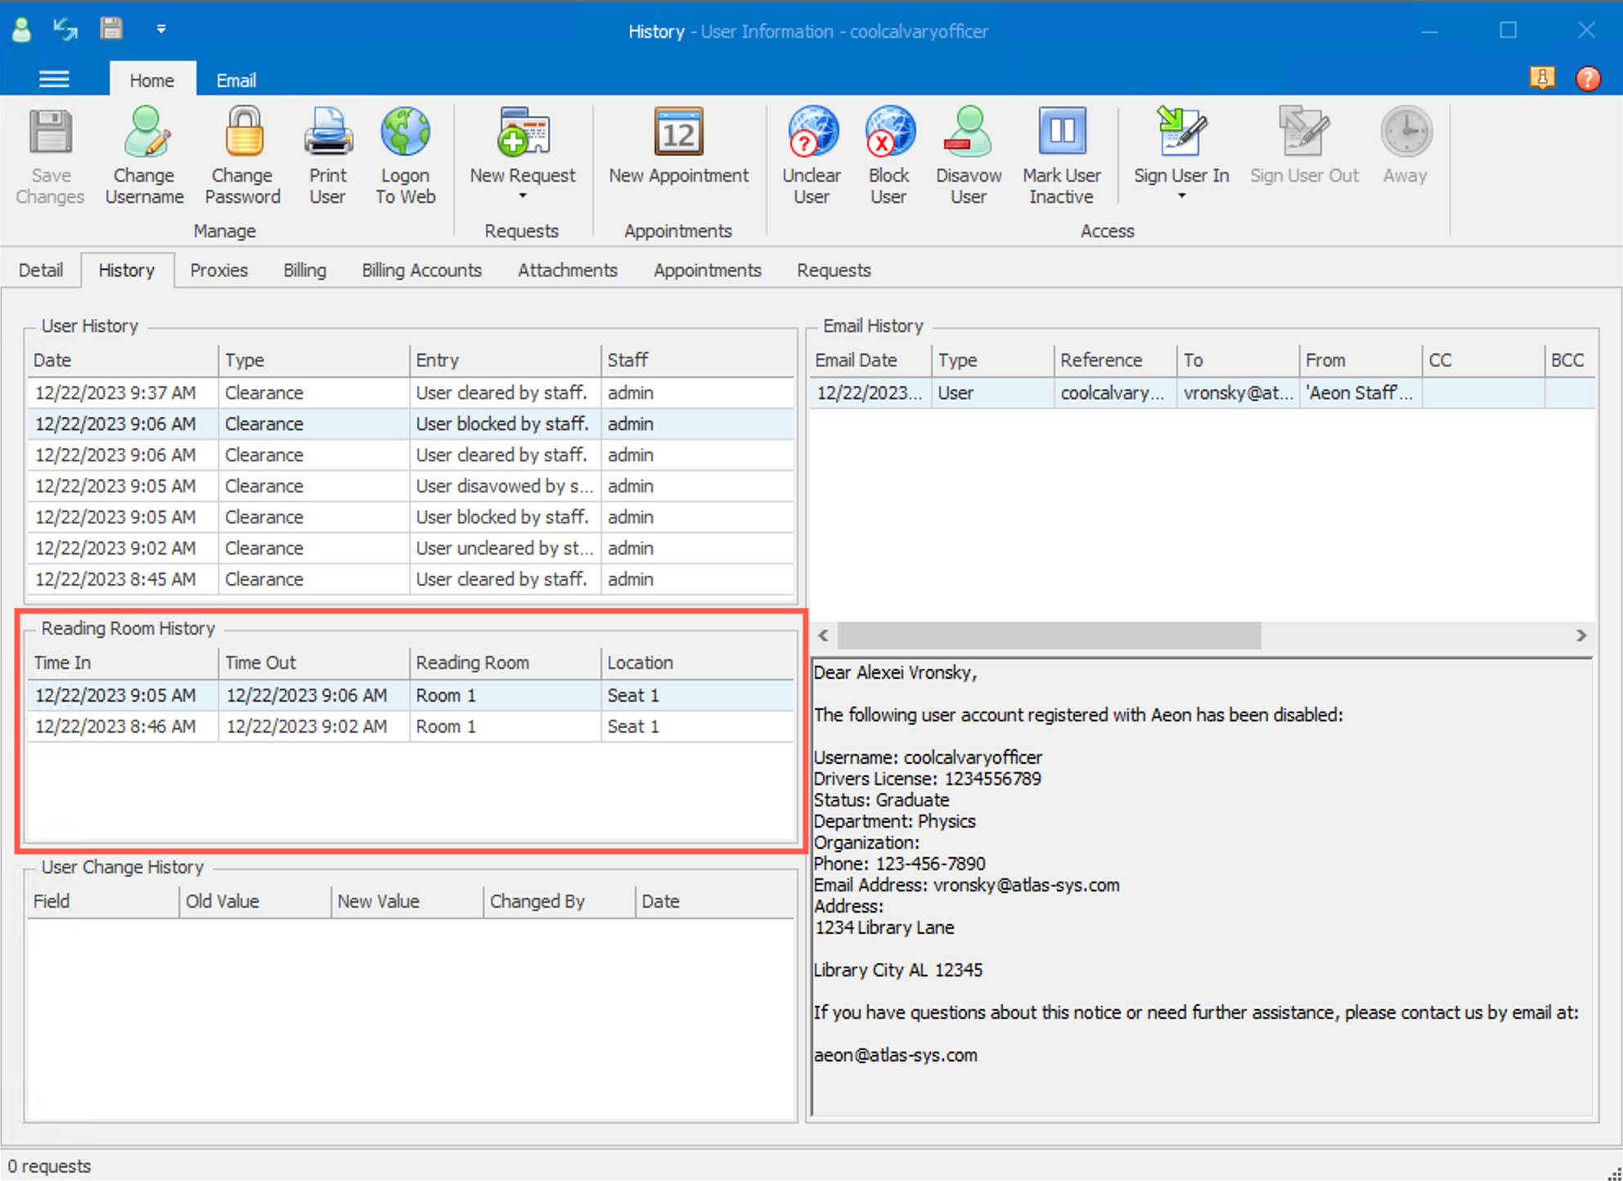Click right arrow of email history scrollbar
The height and width of the screenshot is (1181, 1623).
click(1580, 635)
